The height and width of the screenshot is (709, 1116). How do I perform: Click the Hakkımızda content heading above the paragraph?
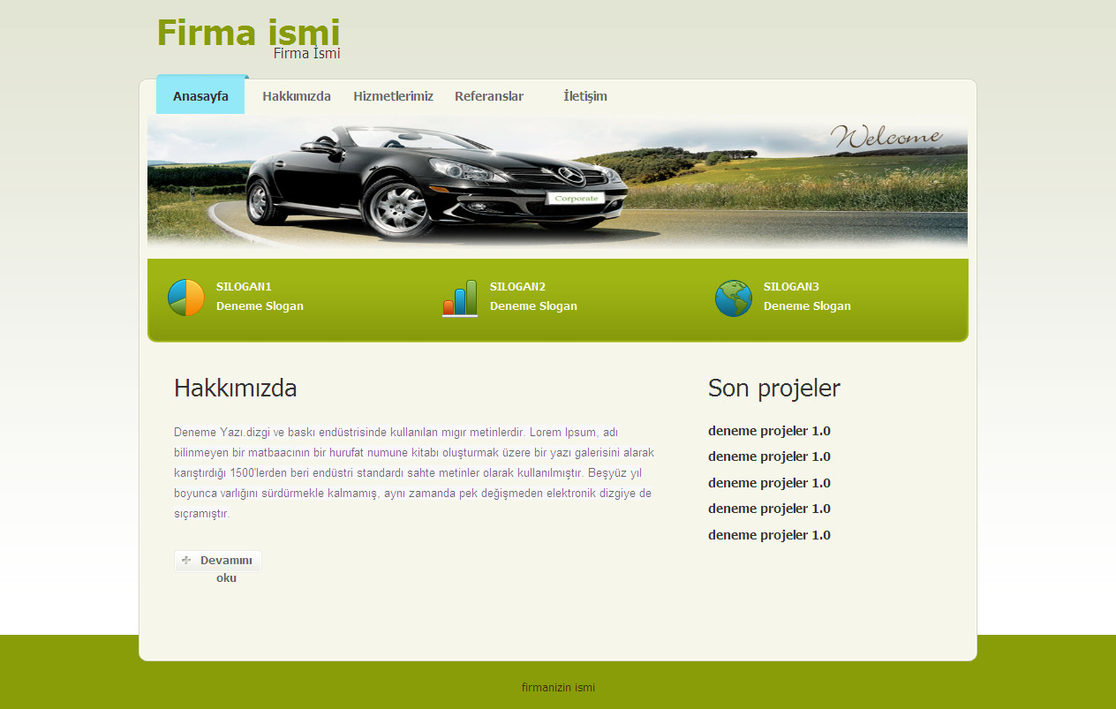coord(235,388)
